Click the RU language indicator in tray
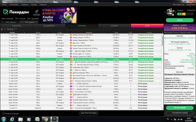The width and height of the screenshot is (196, 122). click(168, 119)
